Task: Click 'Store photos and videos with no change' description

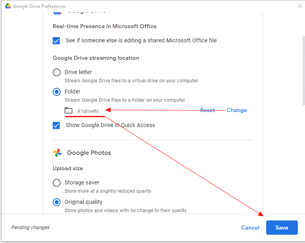Action: point(126,211)
